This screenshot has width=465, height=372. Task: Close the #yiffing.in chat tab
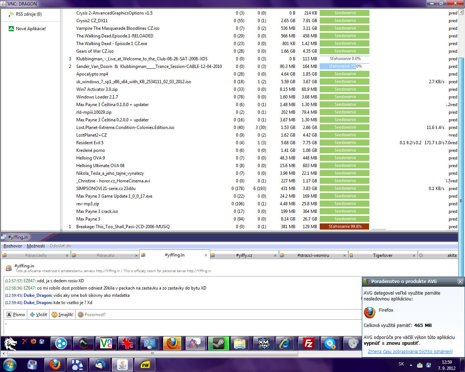[206, 255]
